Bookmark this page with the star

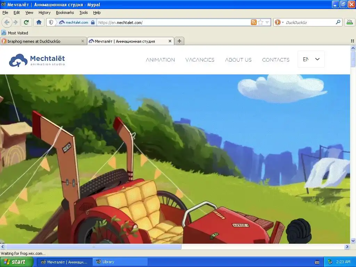[261, 22]
